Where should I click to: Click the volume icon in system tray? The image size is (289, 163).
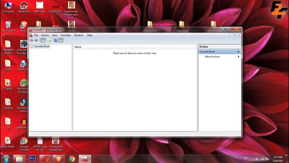click(x=256, y=159)
